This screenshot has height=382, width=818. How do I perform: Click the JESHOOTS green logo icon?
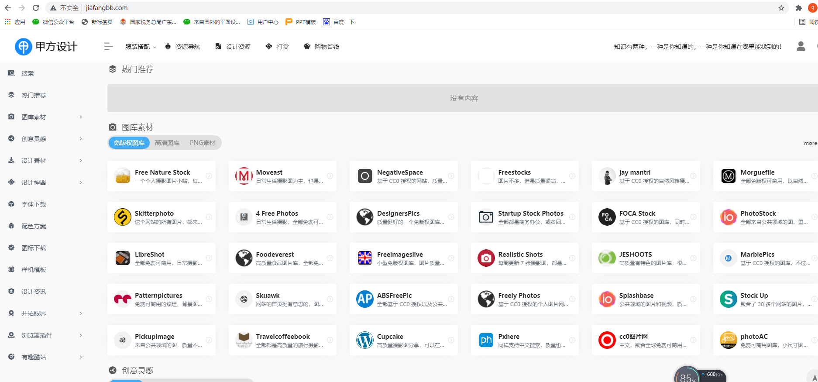(607, 258)
